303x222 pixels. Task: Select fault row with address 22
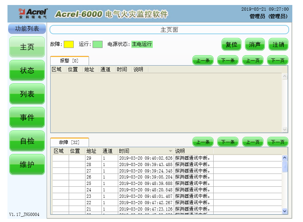coord(167,202)
